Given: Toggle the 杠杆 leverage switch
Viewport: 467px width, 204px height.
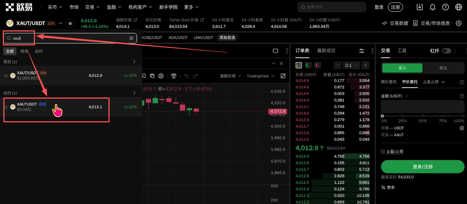Looking at the screenshot, I should pyautogui.click(x=446, y=51).
